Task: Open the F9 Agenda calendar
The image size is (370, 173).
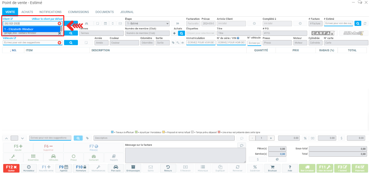Action: (63, 168)
